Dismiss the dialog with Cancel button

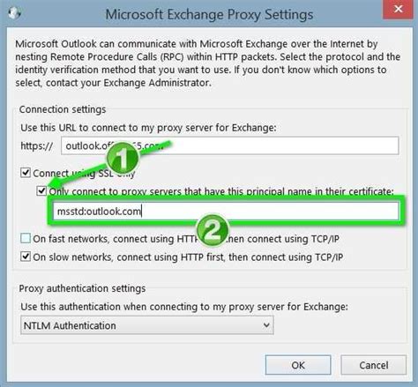(x=374, y=365)
